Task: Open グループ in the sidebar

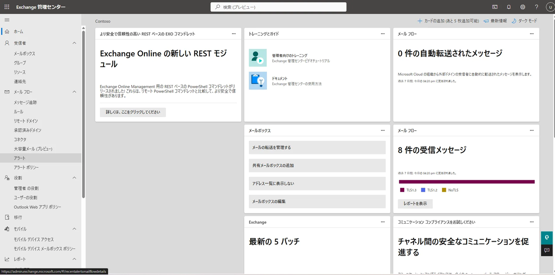Action: [20, 63]
